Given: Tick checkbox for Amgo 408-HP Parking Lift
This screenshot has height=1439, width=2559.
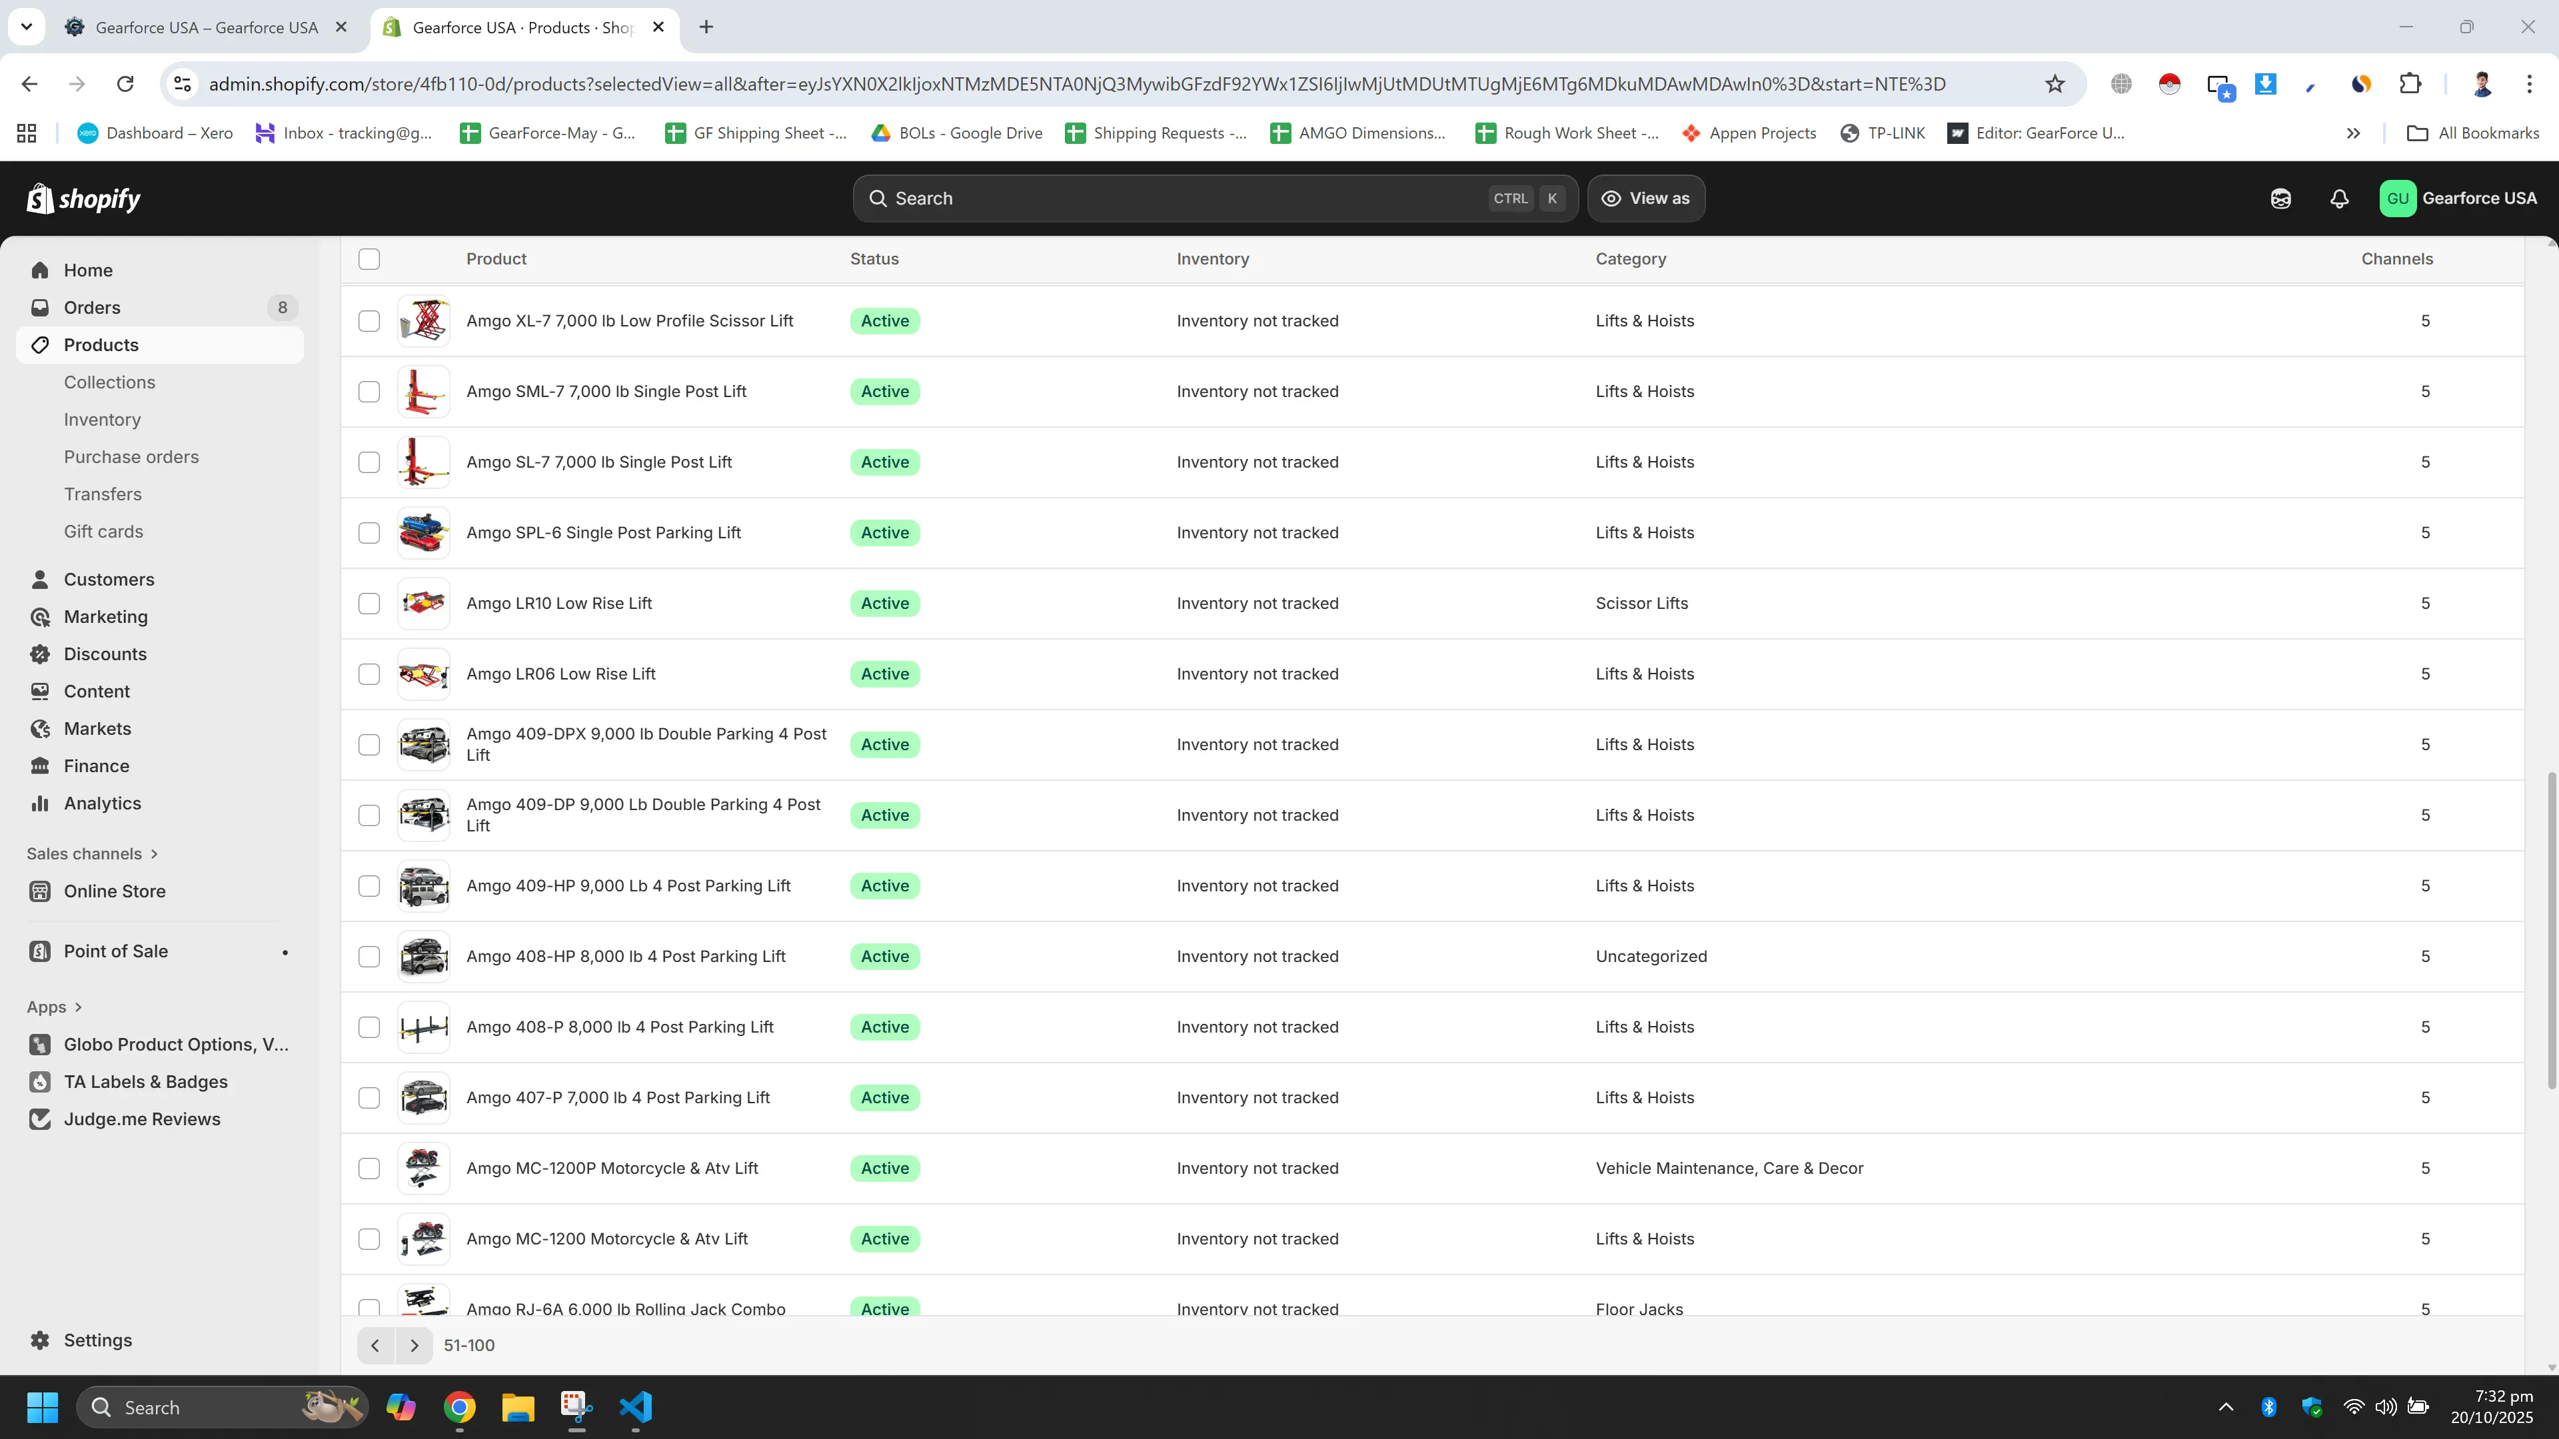Looking at the screenshot, I should click(x=369, y=957).
